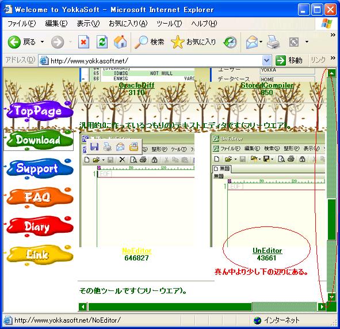This screenshot has width=340, height=329.
Task: Click the Stop loading icon
Action: 83,41
